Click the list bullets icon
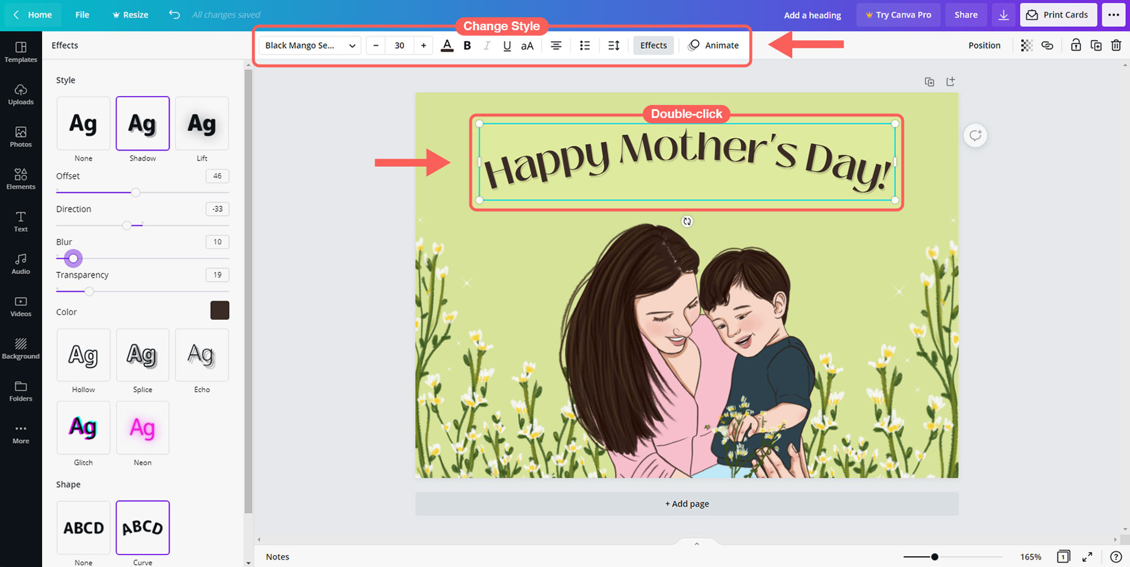Viewport: 1130px width, 567px height. 584,45
